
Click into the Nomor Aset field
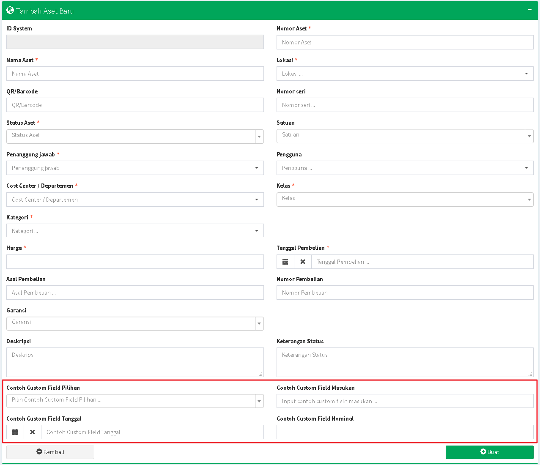[x=405, y=42]
